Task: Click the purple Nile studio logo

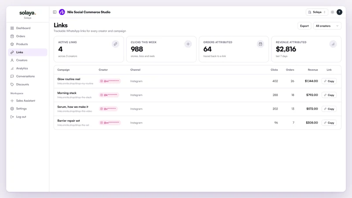Action: tap(62, 12)
